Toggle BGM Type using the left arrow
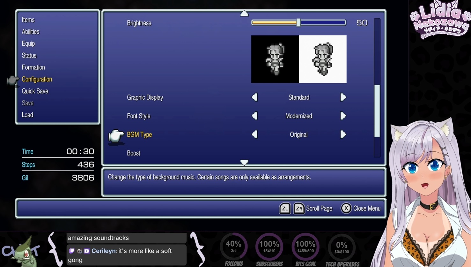Image resolution: width=471 pixels, height=267 pixels. [254, 134]
